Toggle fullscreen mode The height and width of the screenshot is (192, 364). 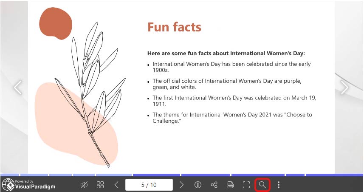(x=246, y=185)
